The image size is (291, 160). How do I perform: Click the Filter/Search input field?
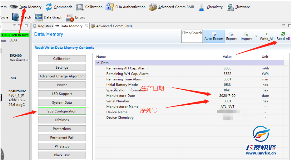[192, 36]
